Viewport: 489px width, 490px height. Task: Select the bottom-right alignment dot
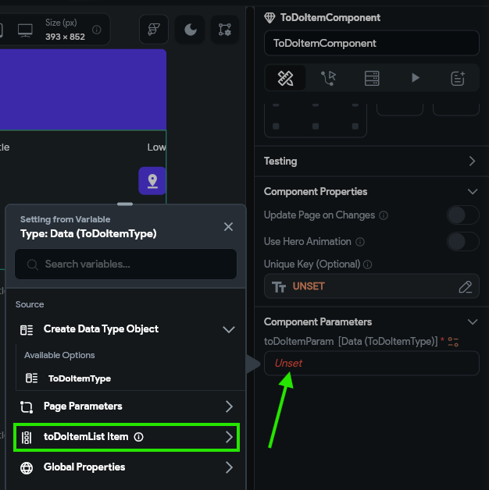(x=355, y=126)
